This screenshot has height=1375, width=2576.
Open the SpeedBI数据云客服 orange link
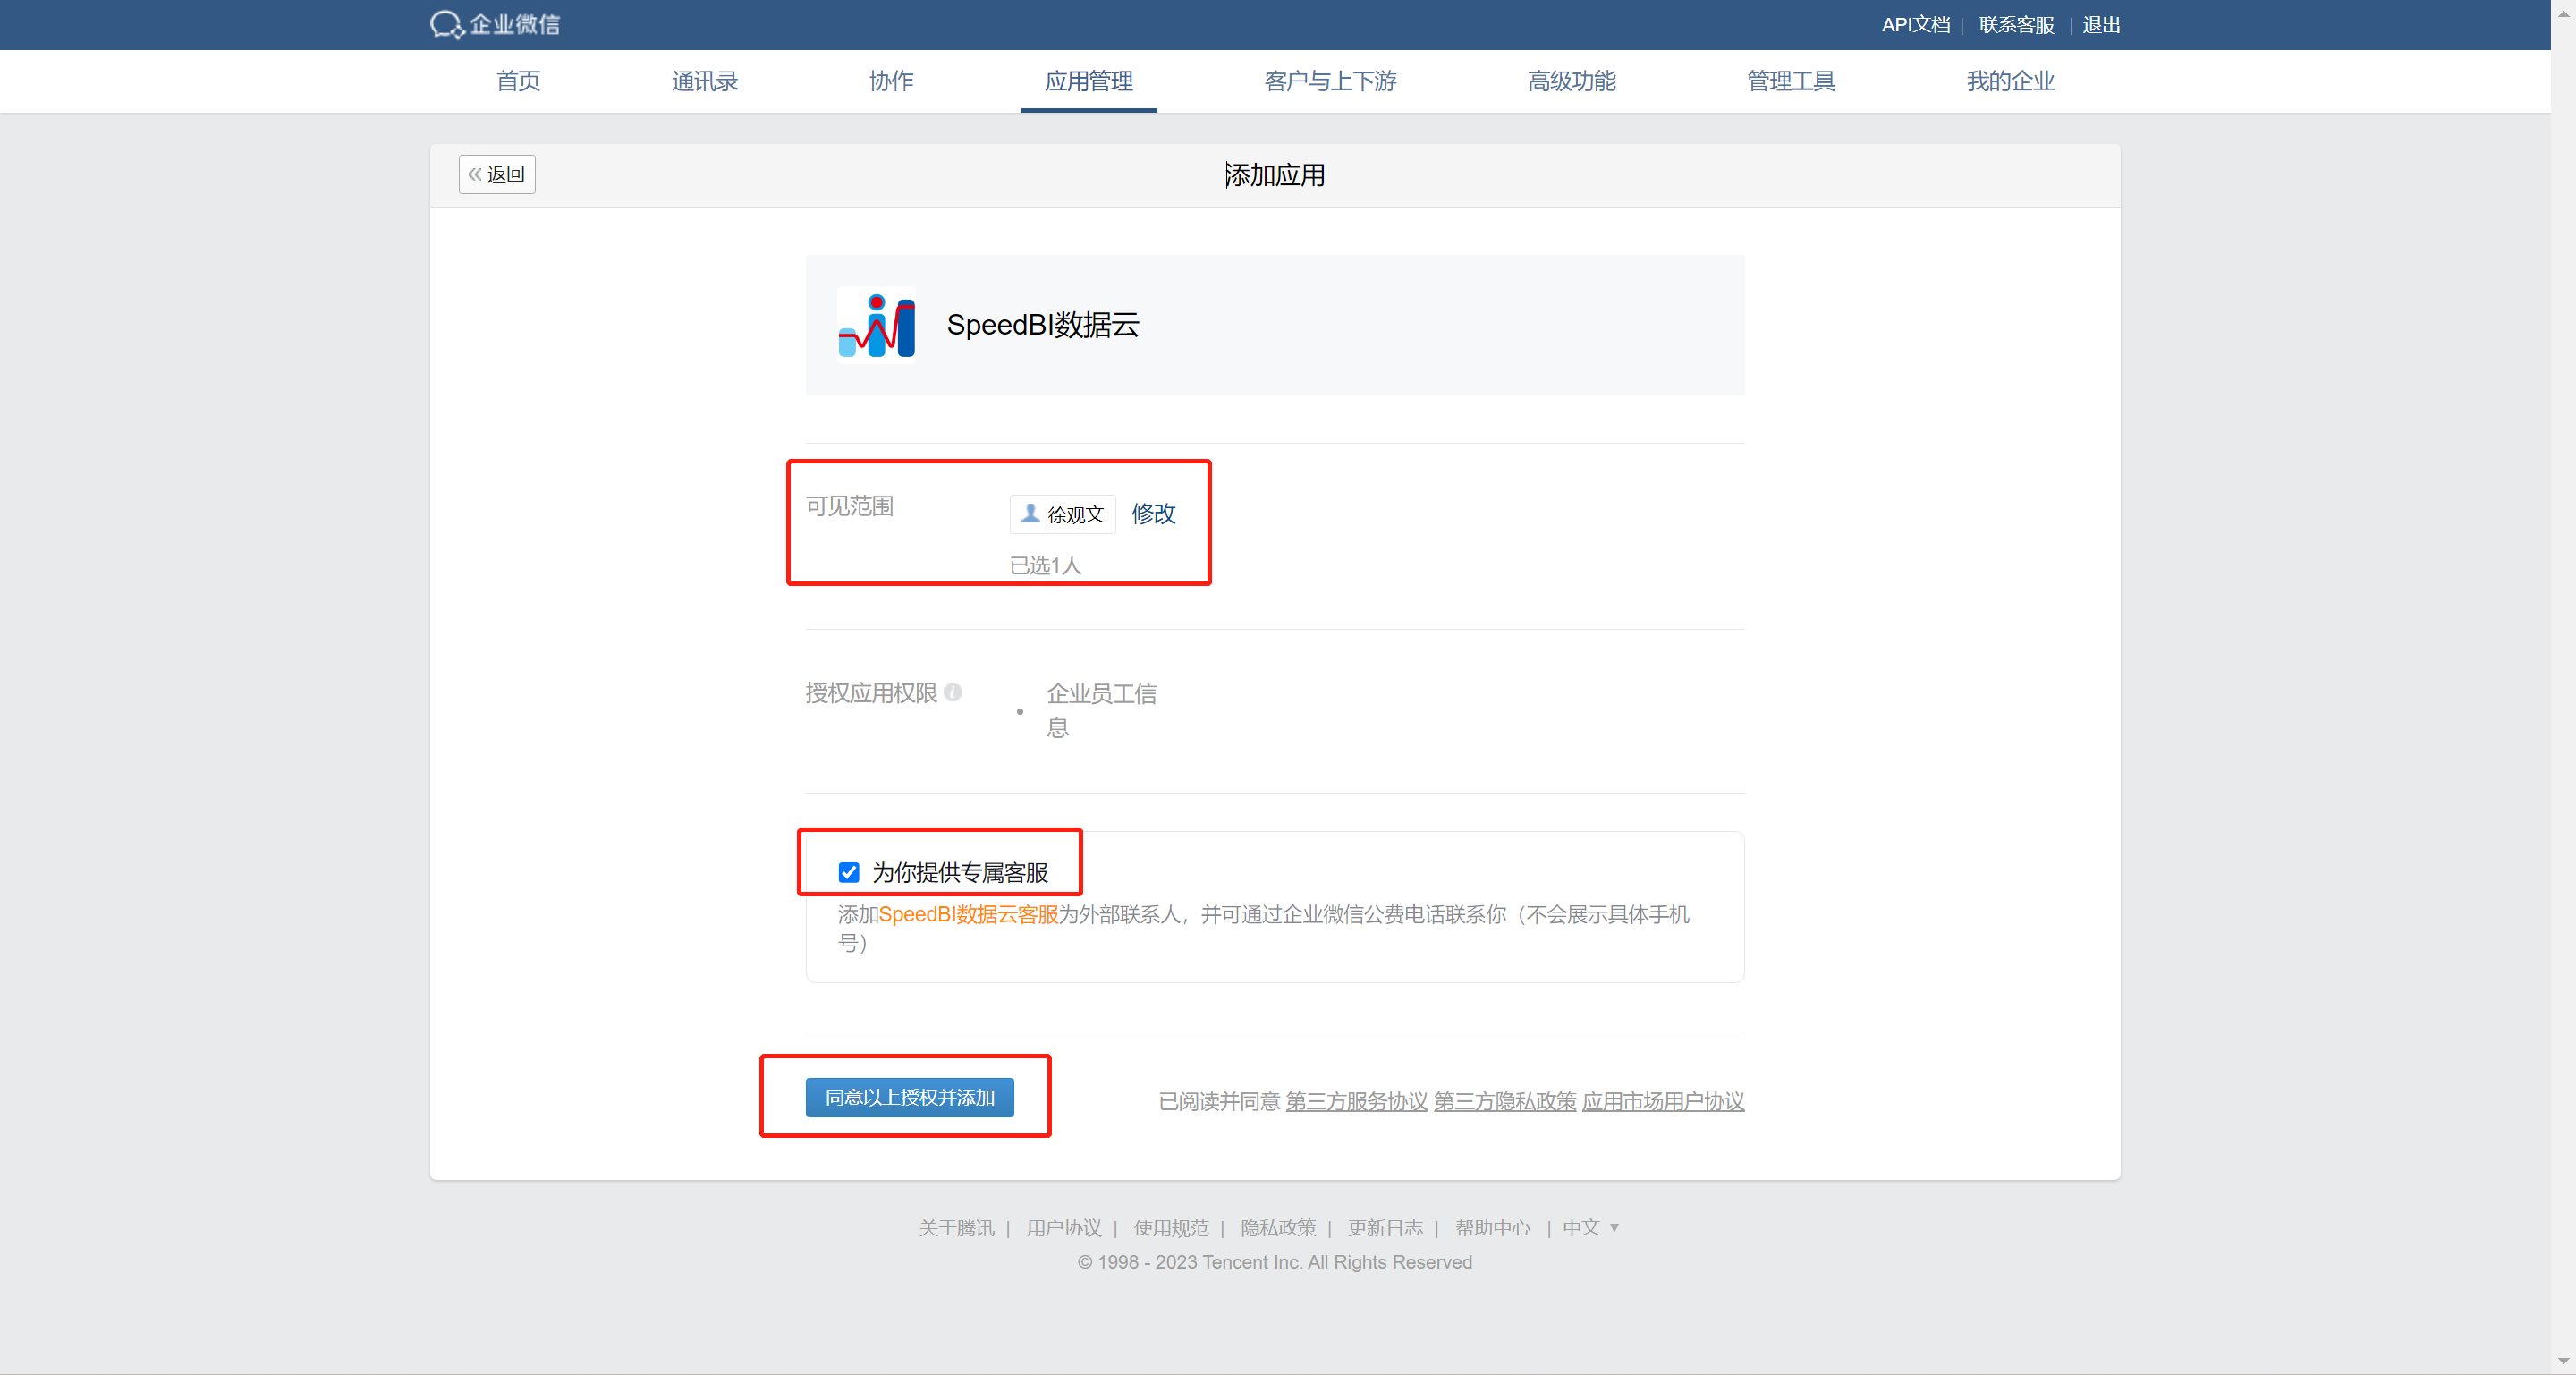pos(968,914)
